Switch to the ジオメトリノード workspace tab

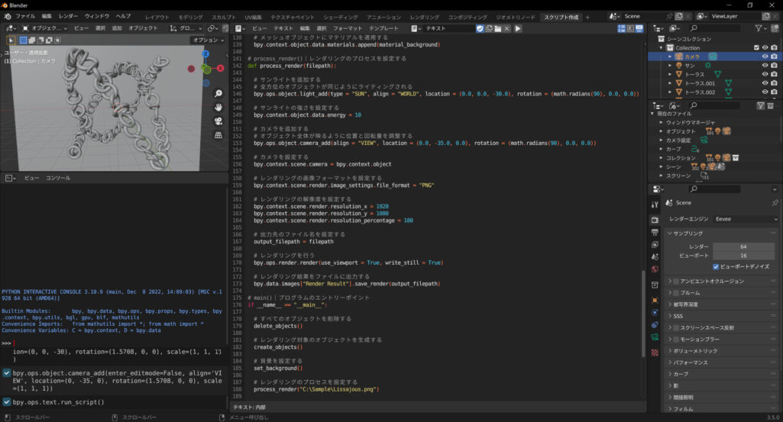516,17
